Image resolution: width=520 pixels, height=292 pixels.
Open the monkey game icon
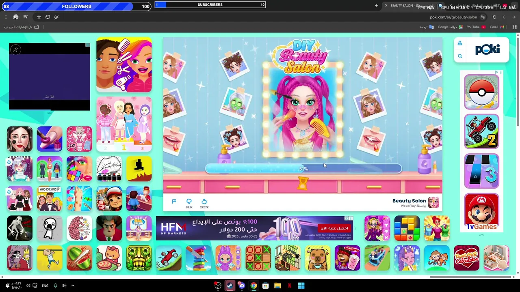click(437, 258)
